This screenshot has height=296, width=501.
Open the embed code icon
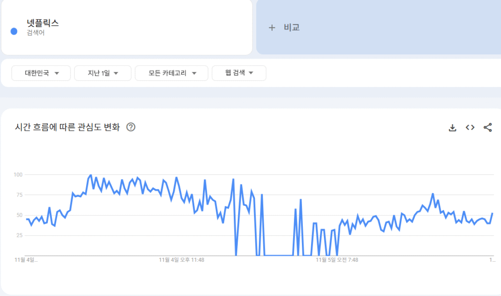click(470, 128)
